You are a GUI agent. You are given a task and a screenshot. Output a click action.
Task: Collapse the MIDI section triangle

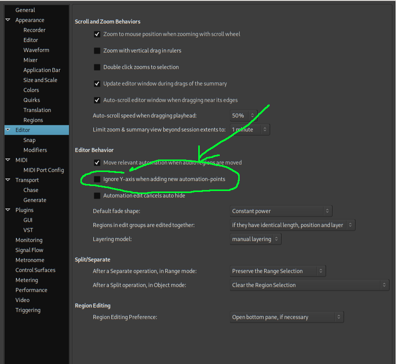click(x=8, y=160)
